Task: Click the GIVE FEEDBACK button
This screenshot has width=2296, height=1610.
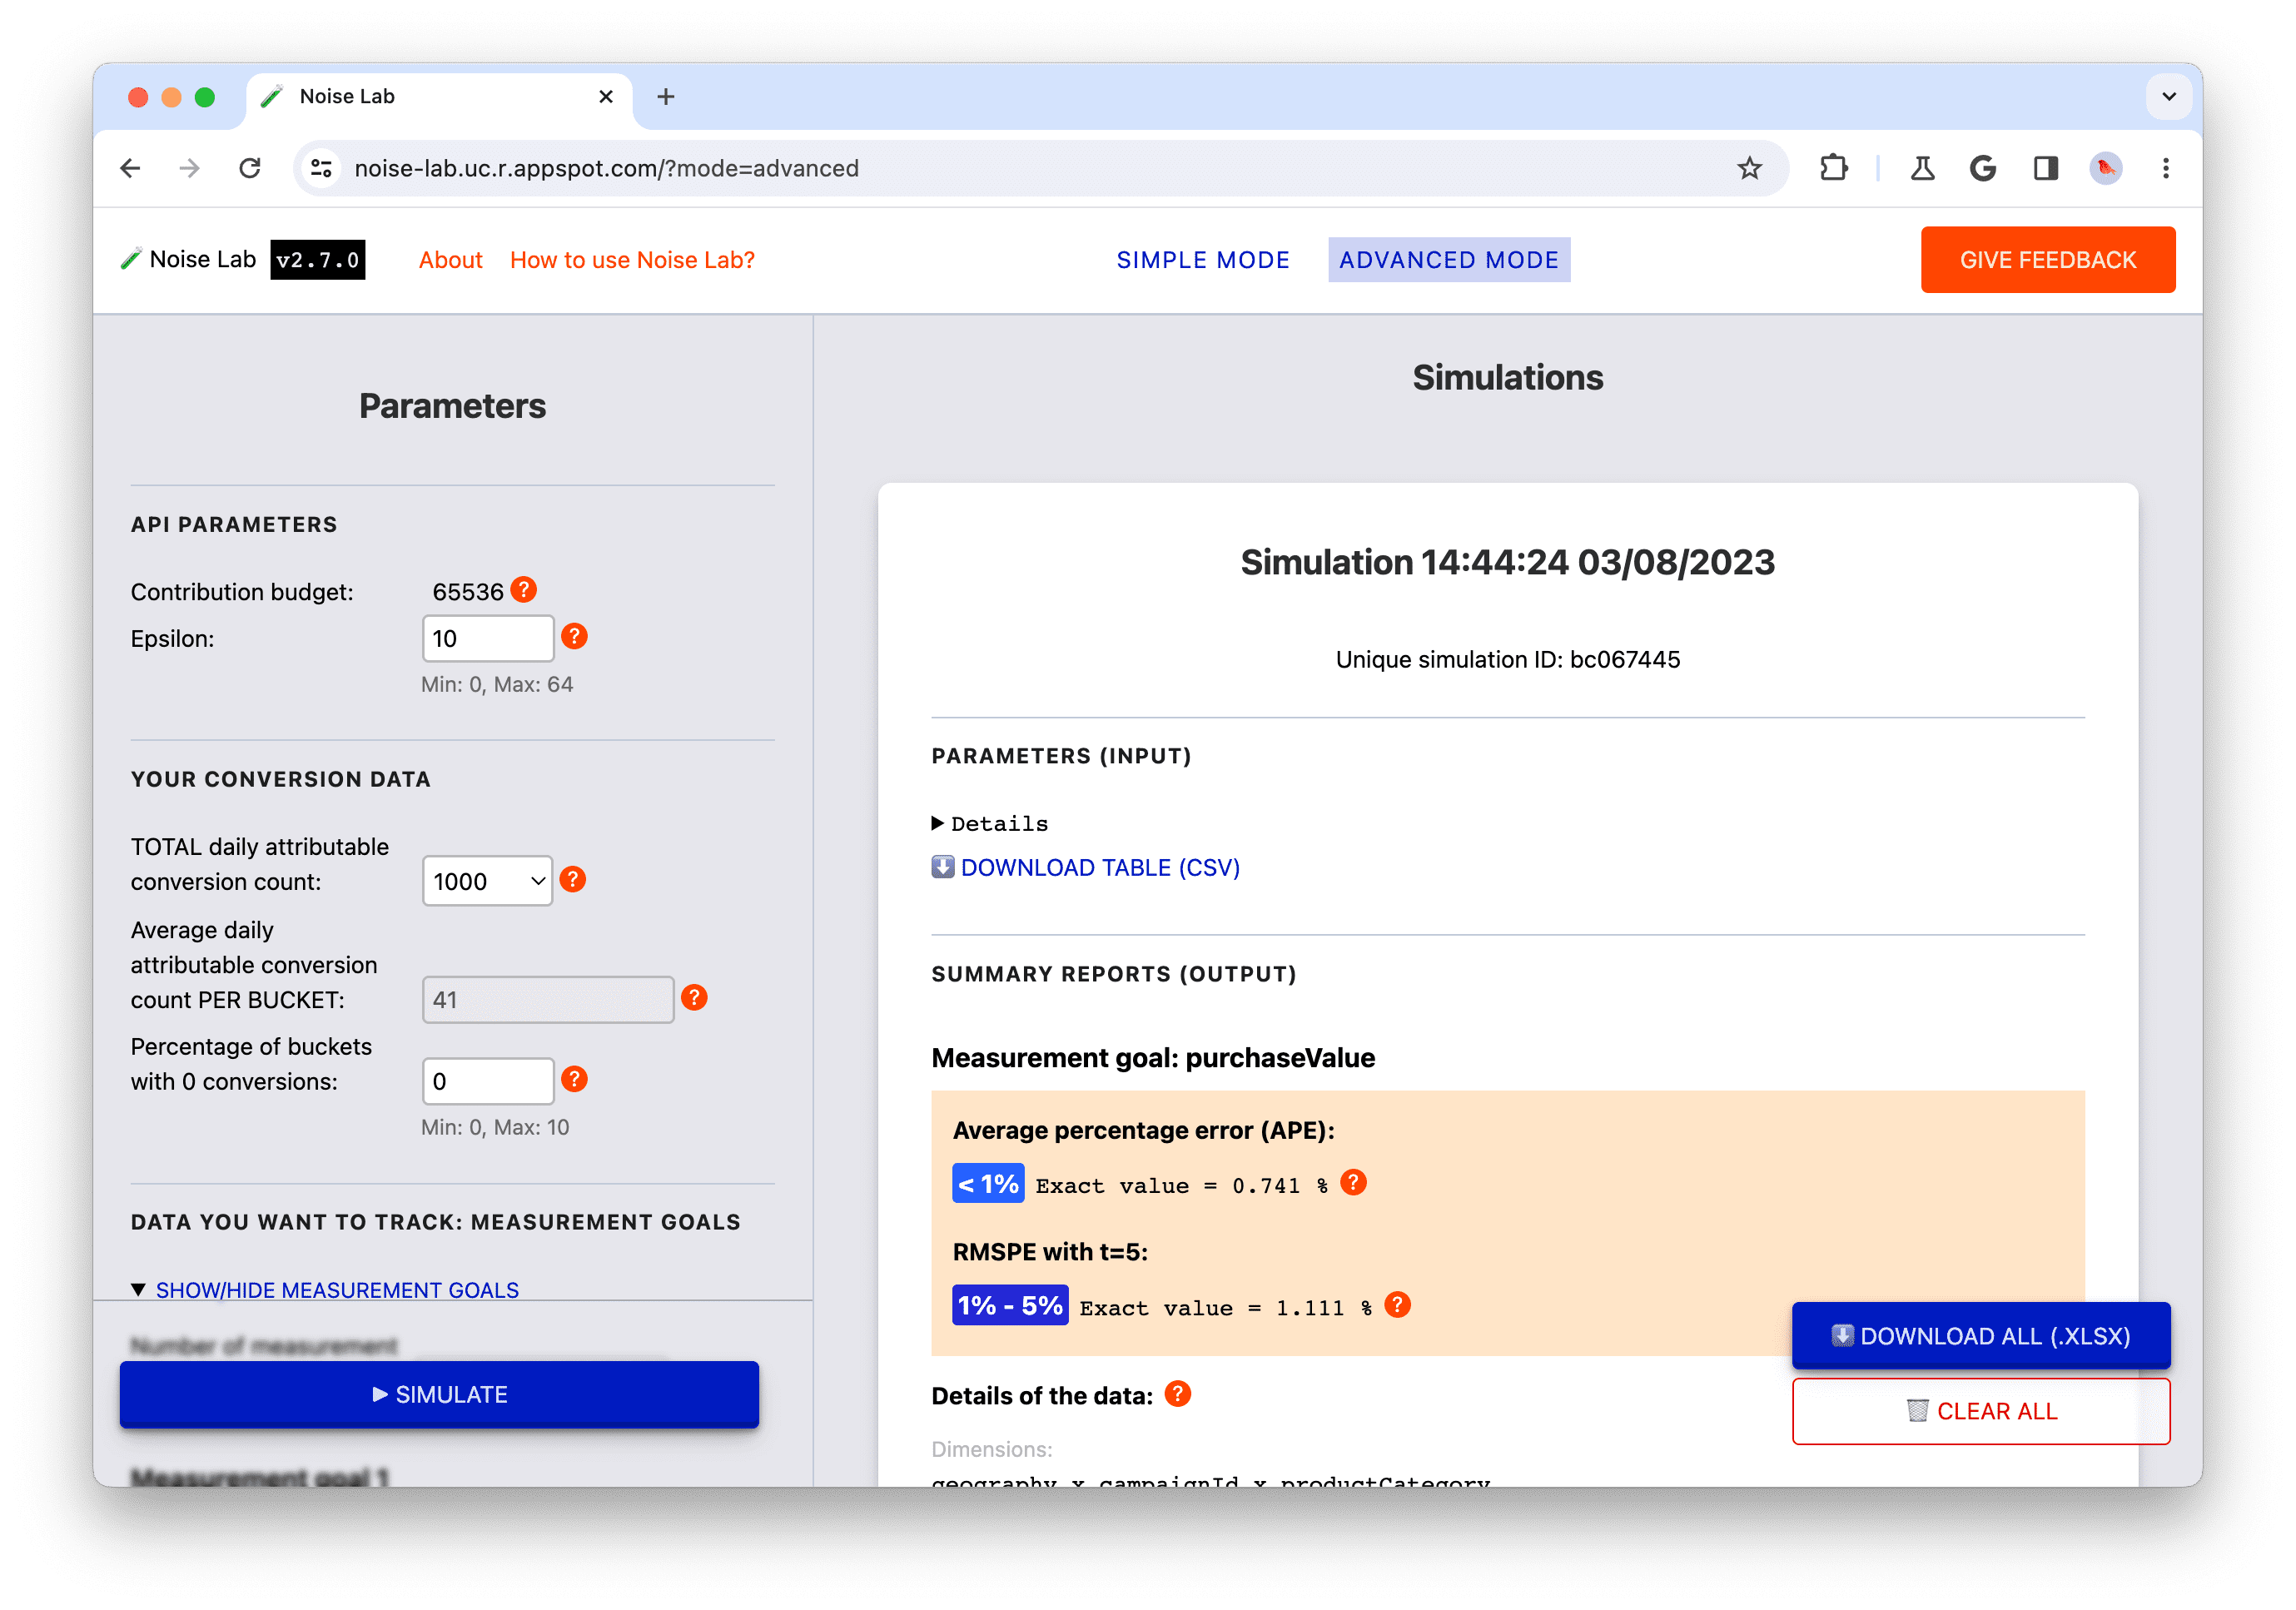Action: click(x=2046, y=258)
